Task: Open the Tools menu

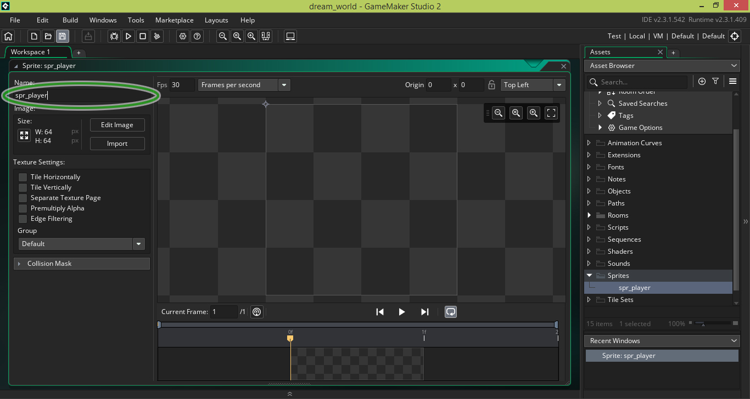Action: click(x=136, y=20)
